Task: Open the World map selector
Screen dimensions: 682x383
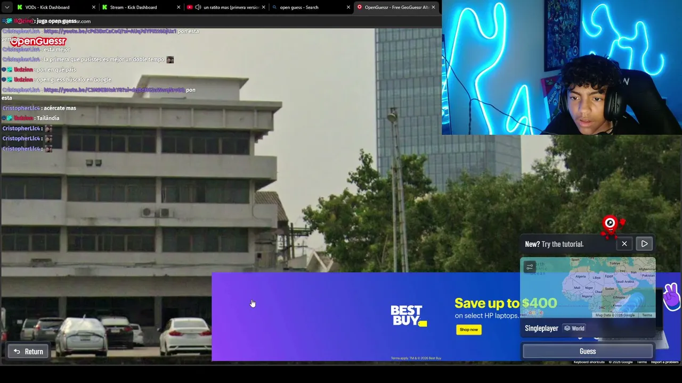Action: (574, 328)
